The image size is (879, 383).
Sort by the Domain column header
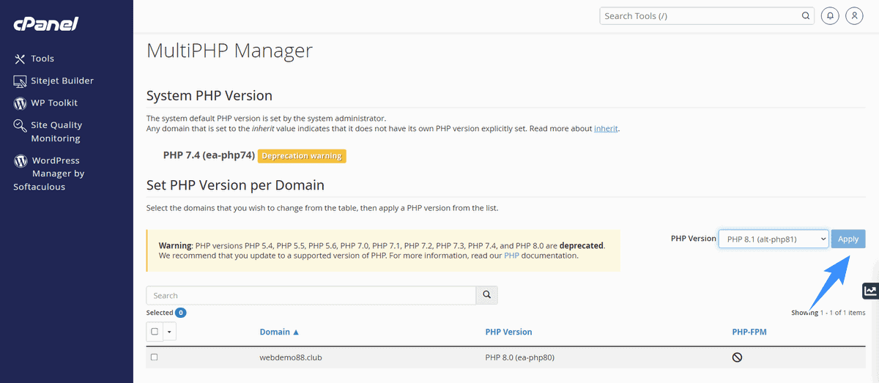coord(279,332)
